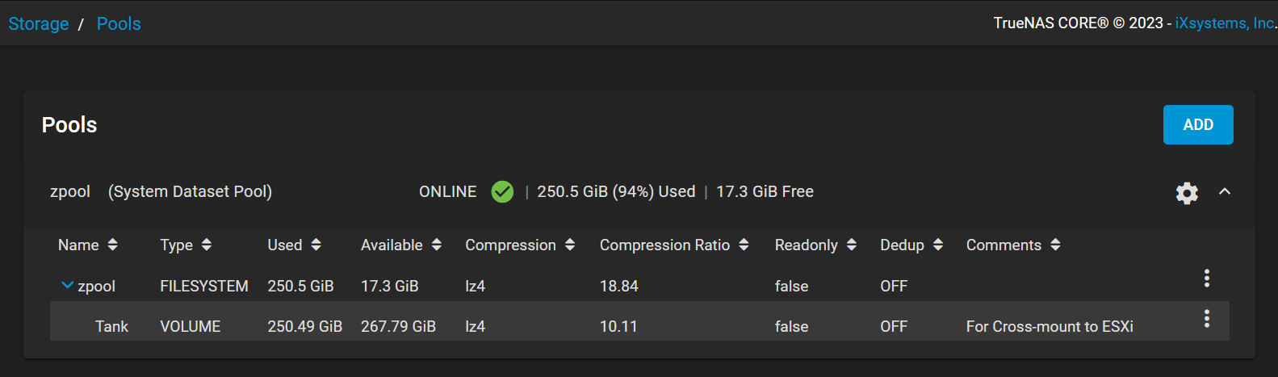Sort by Used column arrows

tap(316, 245)
